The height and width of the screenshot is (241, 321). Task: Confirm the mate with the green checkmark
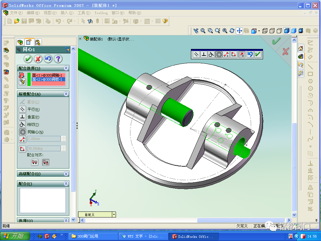click(x=28, y=59)
